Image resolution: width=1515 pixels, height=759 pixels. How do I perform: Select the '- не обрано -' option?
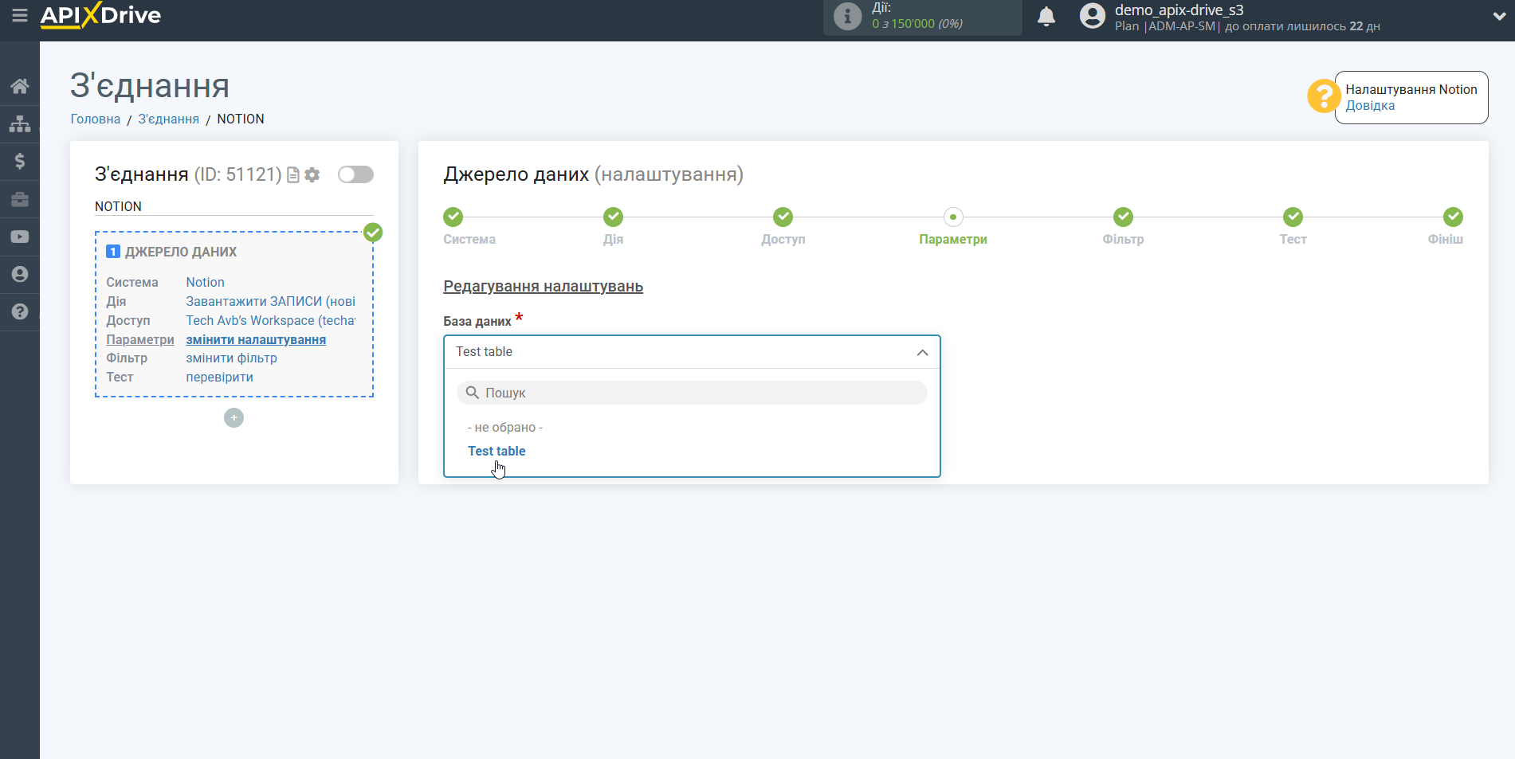coord(505,428)
